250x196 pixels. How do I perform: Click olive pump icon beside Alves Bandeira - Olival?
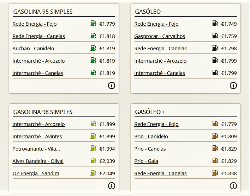(93, 160)
